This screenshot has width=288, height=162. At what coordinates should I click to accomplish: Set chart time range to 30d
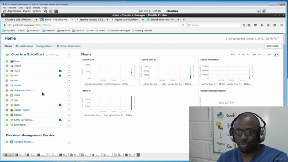tap(269, 54)
